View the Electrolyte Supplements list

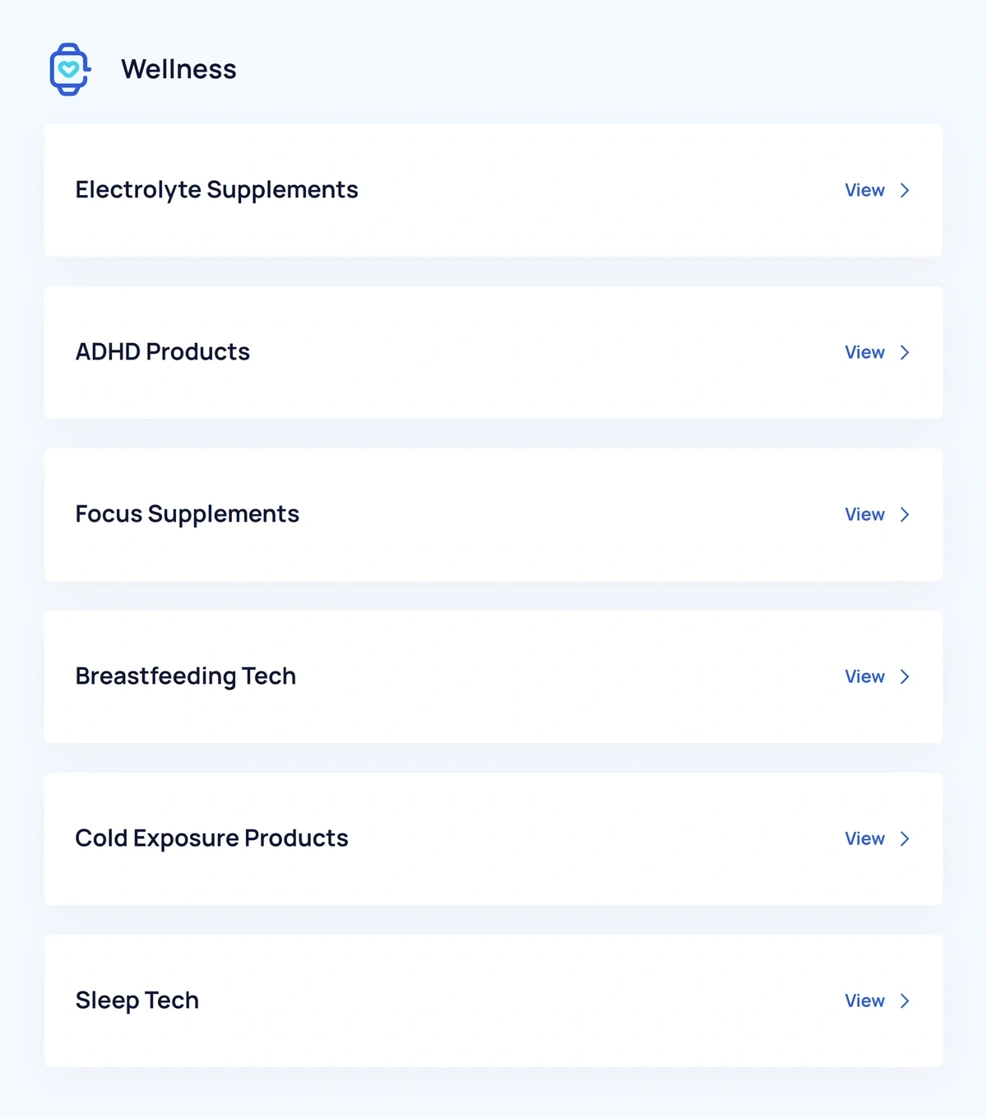tap(864, 190)
